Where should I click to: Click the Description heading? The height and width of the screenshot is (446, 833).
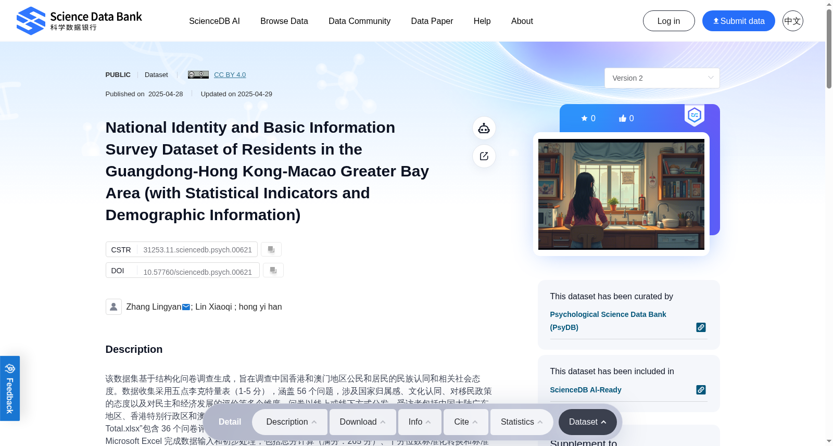[134, 349]
